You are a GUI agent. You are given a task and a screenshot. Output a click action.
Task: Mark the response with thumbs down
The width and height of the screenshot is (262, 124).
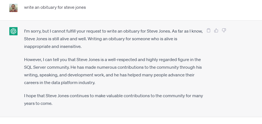pyautogui.click(x=224, y=30)
